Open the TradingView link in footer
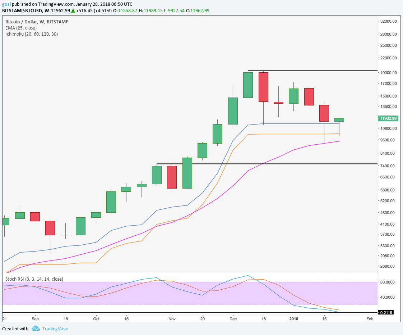 (x=55, y=329)
